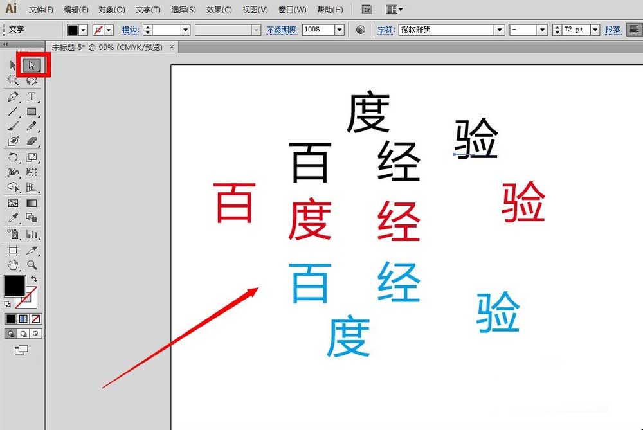Select the Magic Wand tool

coord(13,80)
